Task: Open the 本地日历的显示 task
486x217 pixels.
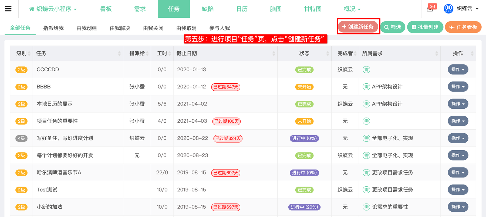Action: point(55,104)
